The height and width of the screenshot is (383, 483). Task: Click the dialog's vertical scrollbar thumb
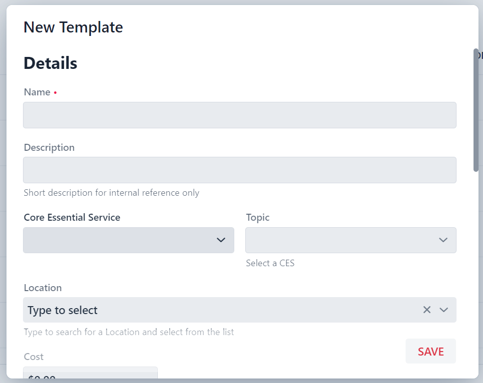coord(476,110)
